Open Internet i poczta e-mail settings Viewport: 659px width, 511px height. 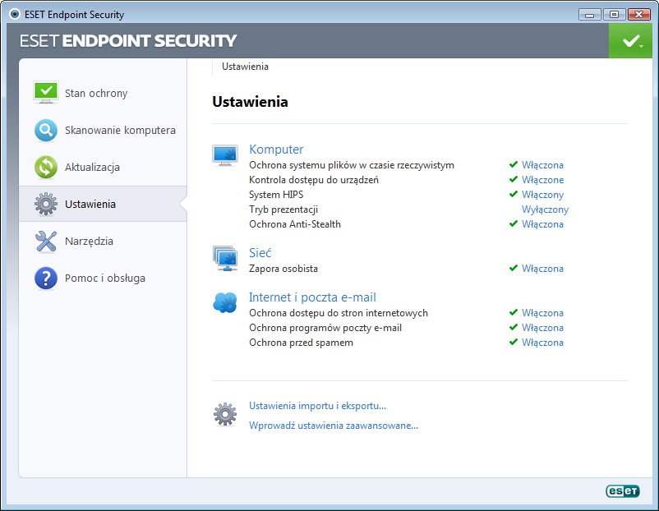click(x=312, y=297)
